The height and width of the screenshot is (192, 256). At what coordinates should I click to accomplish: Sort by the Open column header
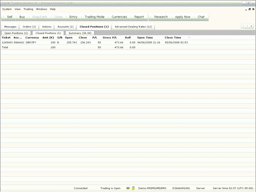click(x=68, y=38)
